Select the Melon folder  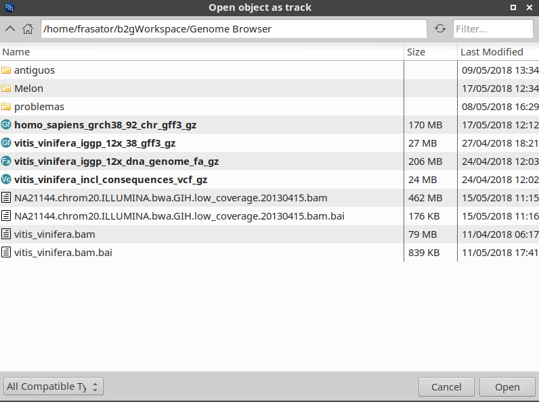tap(28, 89)
